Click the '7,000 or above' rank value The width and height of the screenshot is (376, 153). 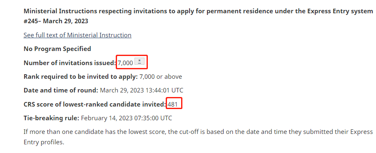coord(161,77)
